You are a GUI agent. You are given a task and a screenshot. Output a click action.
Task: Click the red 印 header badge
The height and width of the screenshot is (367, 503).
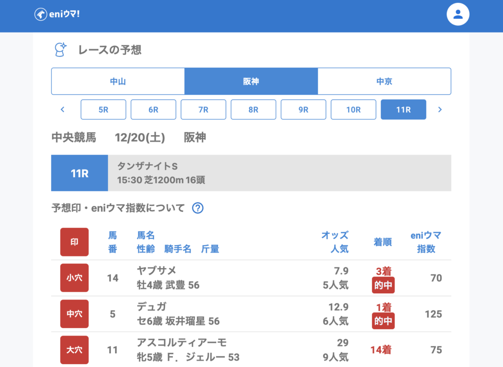[74, 242]
